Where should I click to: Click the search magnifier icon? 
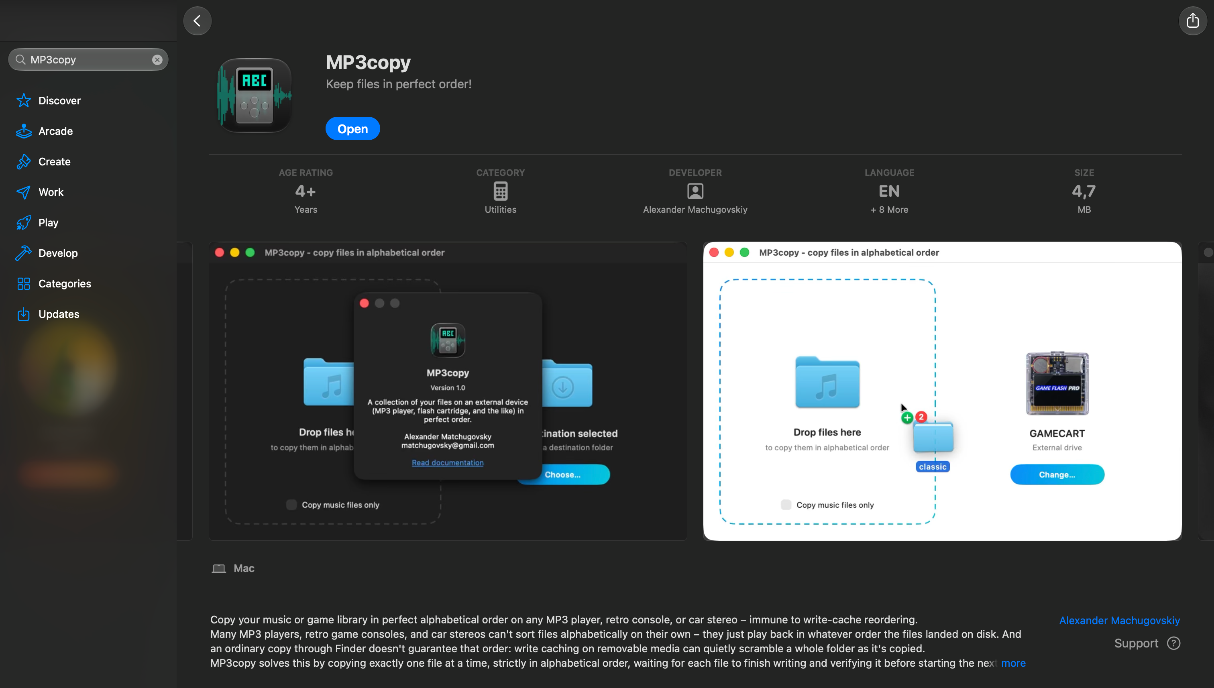[x=20, y=59]
